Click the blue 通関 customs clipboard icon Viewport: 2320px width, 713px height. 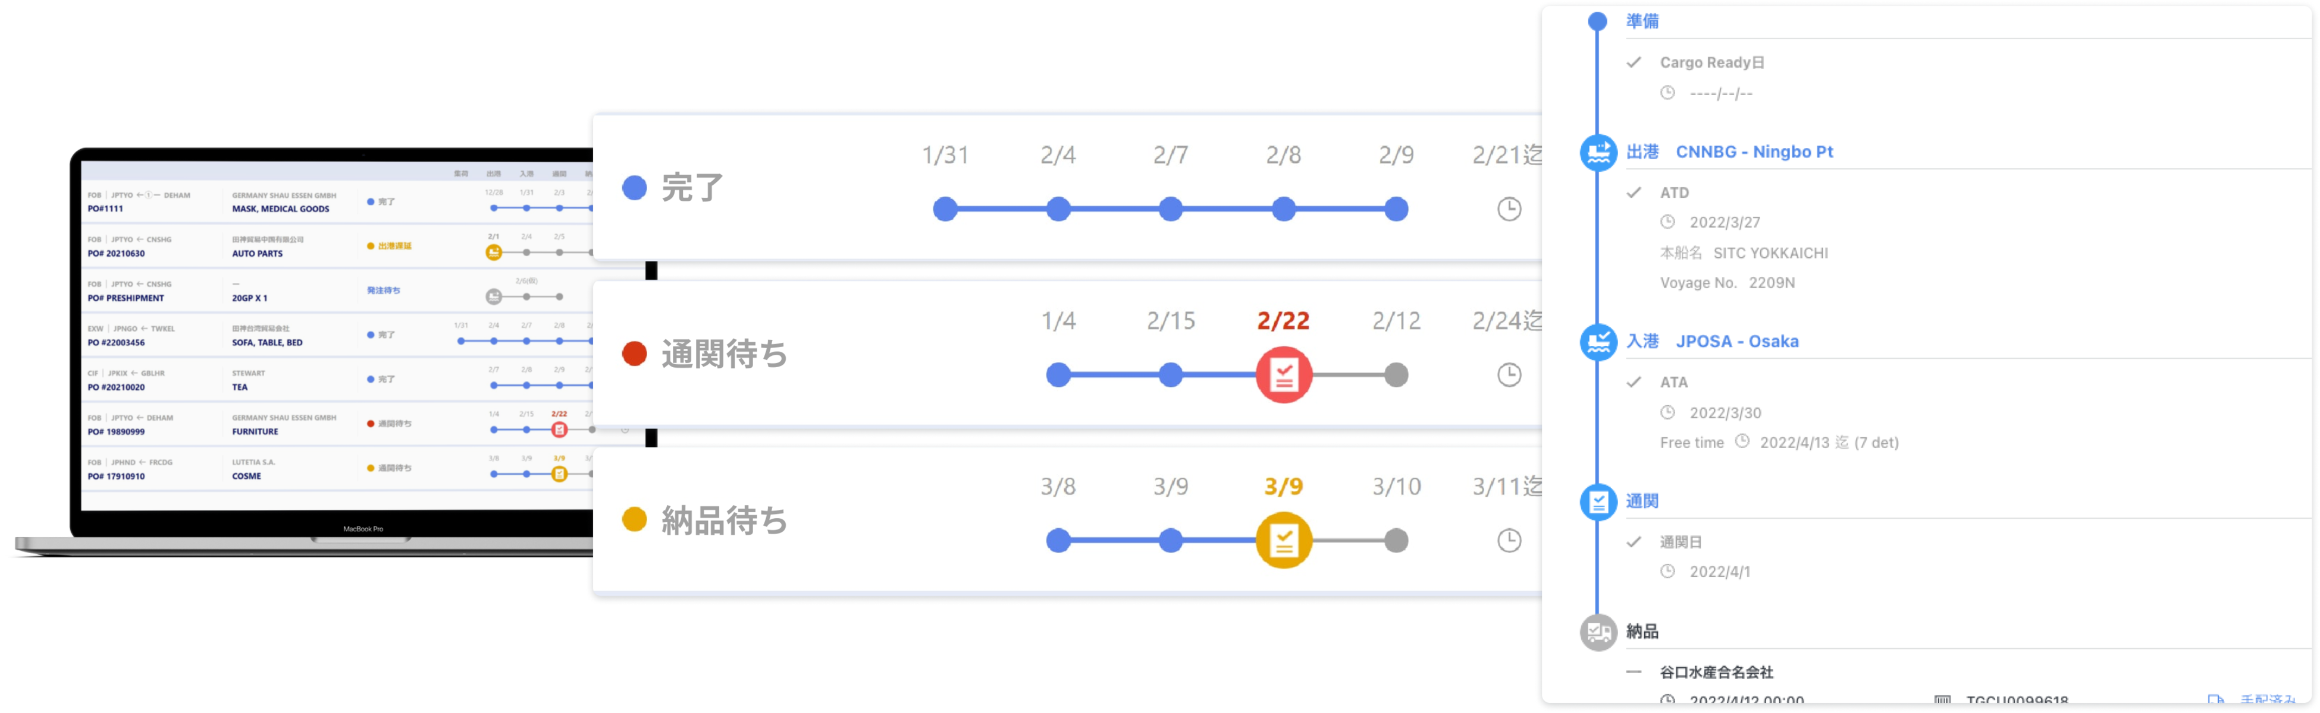[x=1598, y=501]
